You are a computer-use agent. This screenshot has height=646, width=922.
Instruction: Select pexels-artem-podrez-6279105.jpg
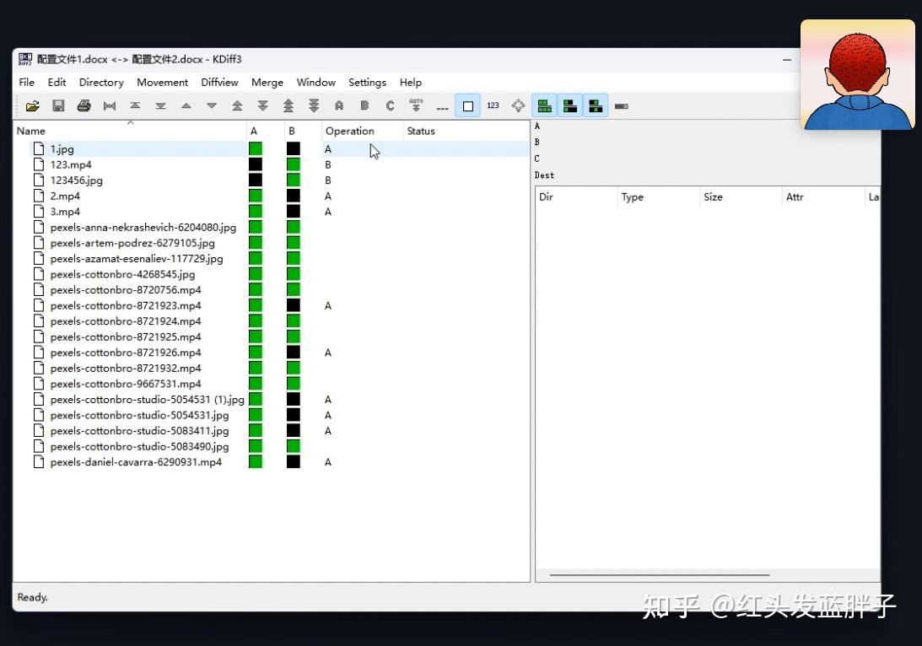pyautogui.click(x=132, y=243)
